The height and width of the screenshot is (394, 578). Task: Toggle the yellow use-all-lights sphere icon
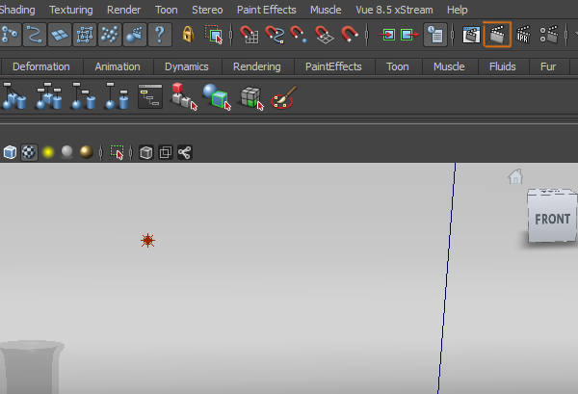tap(46, 152)
